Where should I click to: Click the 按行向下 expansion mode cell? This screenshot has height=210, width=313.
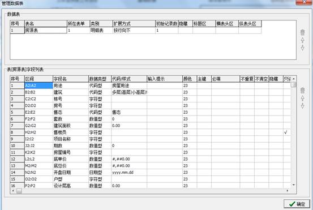click(134, 31)
